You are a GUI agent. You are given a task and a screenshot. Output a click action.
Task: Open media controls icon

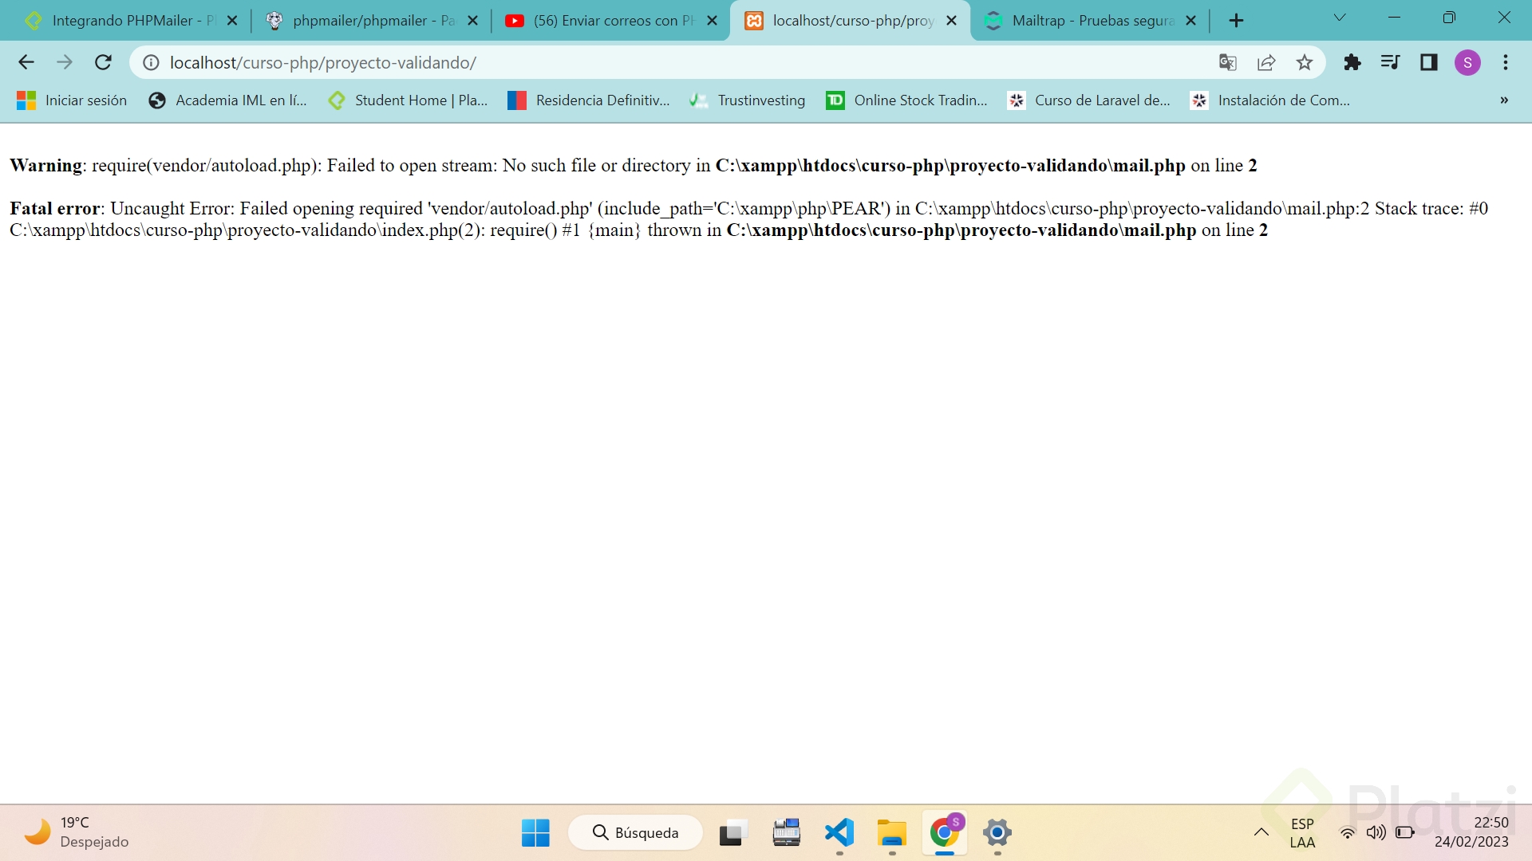pos(1390,62)
